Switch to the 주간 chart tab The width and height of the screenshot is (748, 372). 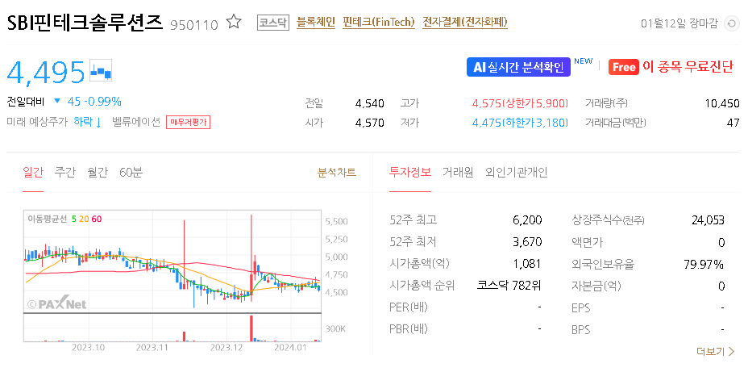click(64, 173)
